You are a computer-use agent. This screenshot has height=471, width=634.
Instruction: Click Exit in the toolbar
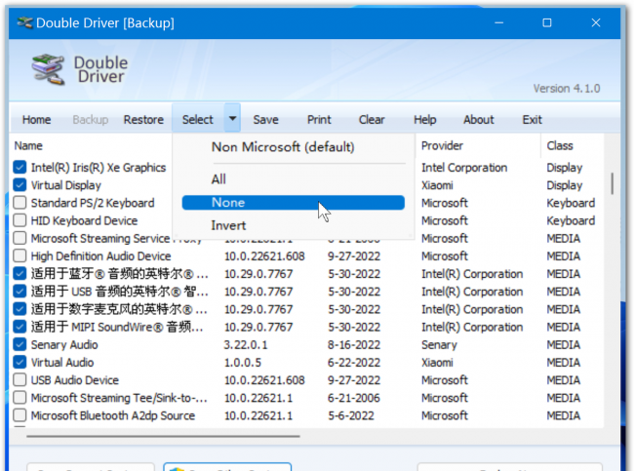click(x=533, y=120)
